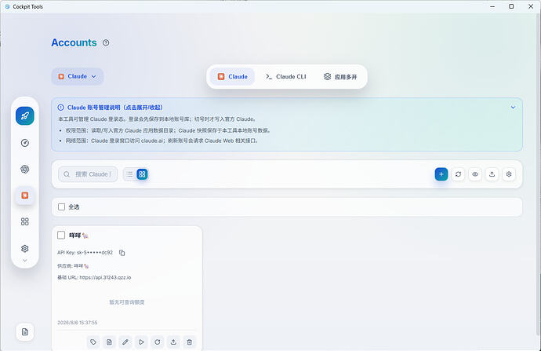
Task: Expand the sidebar's bottom chevron
Action: click(x=25, y=260)
